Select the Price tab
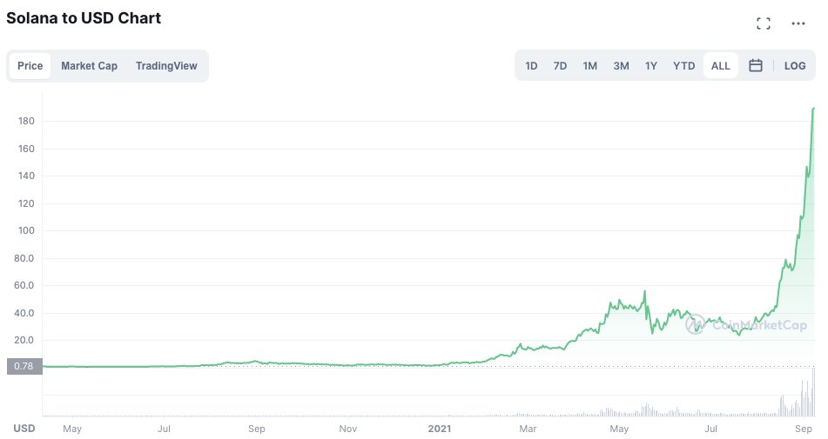 [30, 66]
